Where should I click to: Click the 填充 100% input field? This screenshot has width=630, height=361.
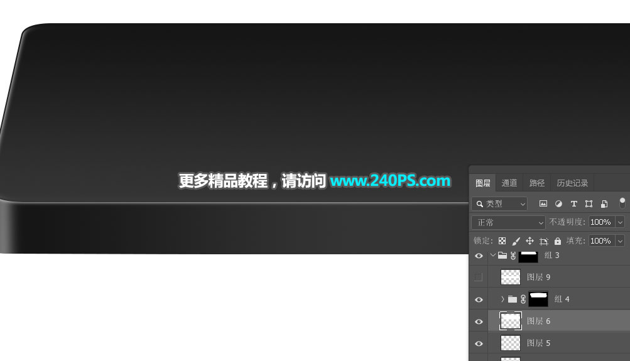coord(602,241)
